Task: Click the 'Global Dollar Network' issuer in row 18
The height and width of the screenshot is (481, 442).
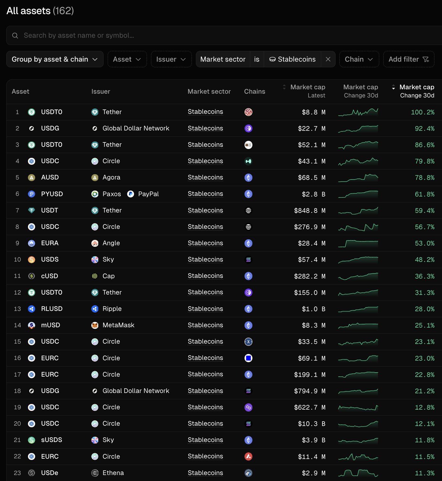Action: point(136,391)
